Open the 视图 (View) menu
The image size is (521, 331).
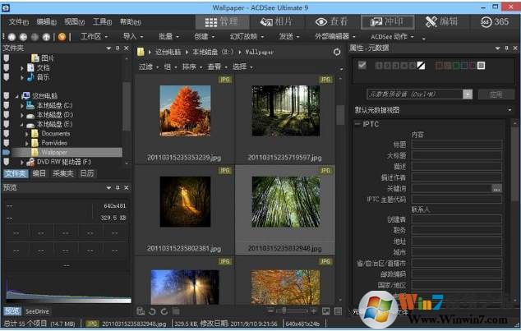pos(74,22)
